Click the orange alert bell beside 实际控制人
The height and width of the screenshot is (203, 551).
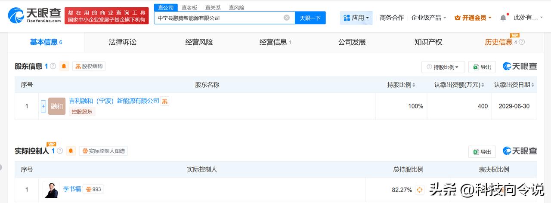coord(71,151)
